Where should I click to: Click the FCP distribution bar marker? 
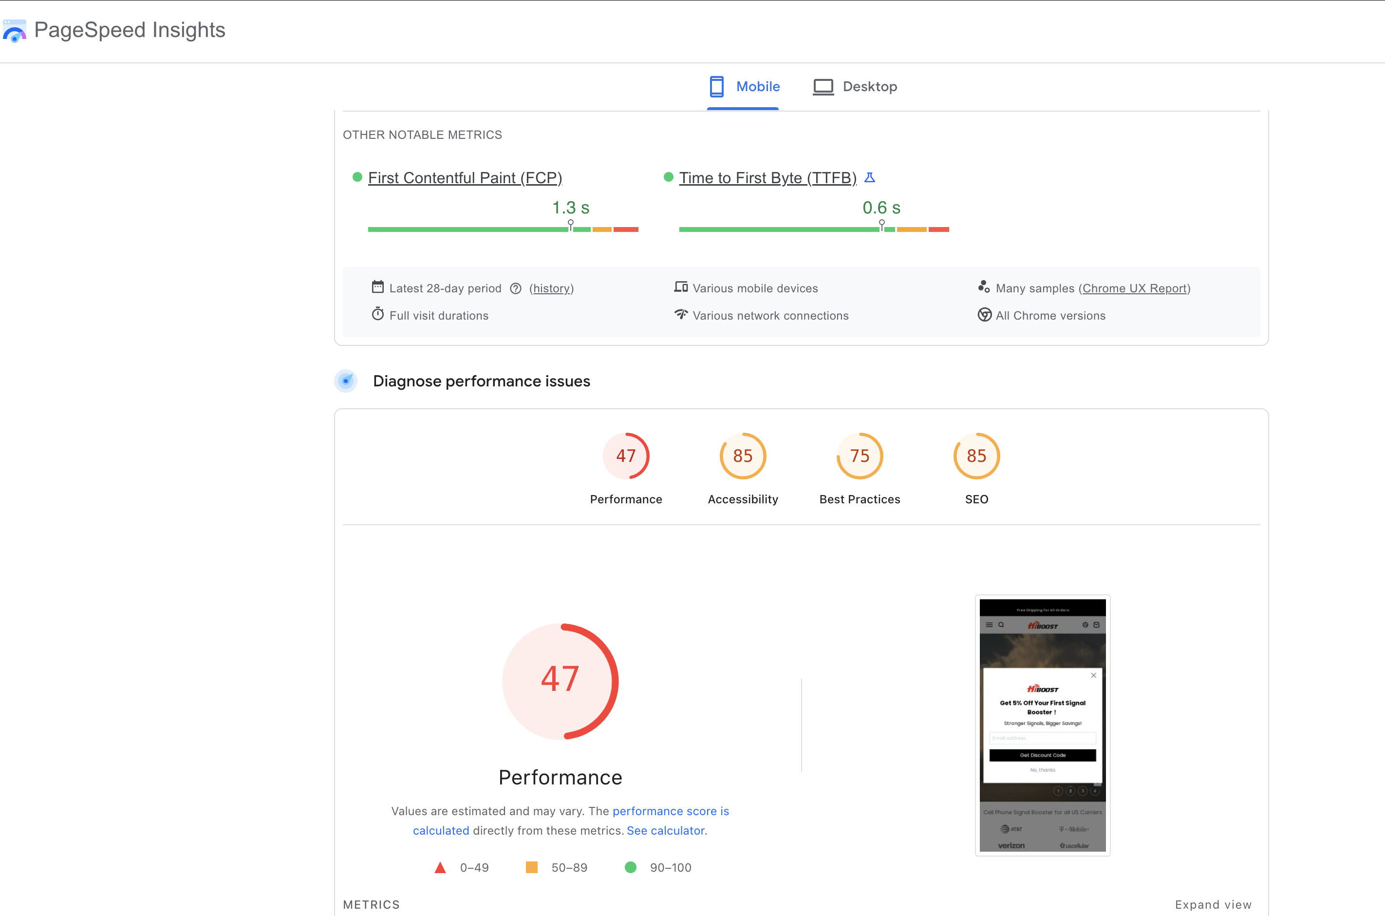(x=570, y=226)
